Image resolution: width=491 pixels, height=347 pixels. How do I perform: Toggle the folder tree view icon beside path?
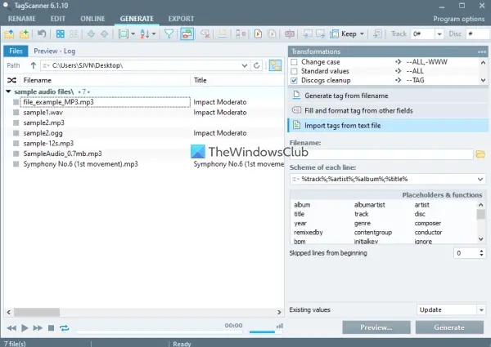(275, 65)
